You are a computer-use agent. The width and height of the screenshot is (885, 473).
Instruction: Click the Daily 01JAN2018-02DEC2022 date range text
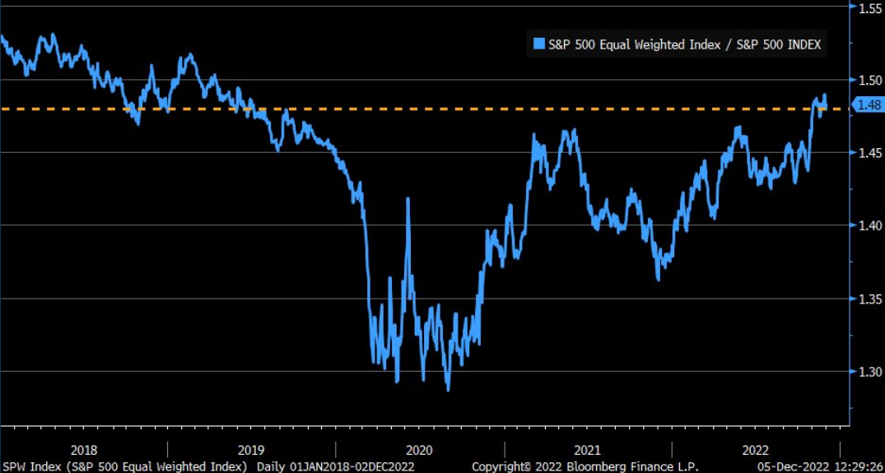(x=335, y=466)
